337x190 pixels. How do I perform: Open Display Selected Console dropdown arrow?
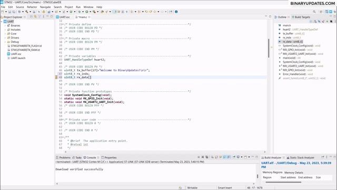tap(242, 157)
